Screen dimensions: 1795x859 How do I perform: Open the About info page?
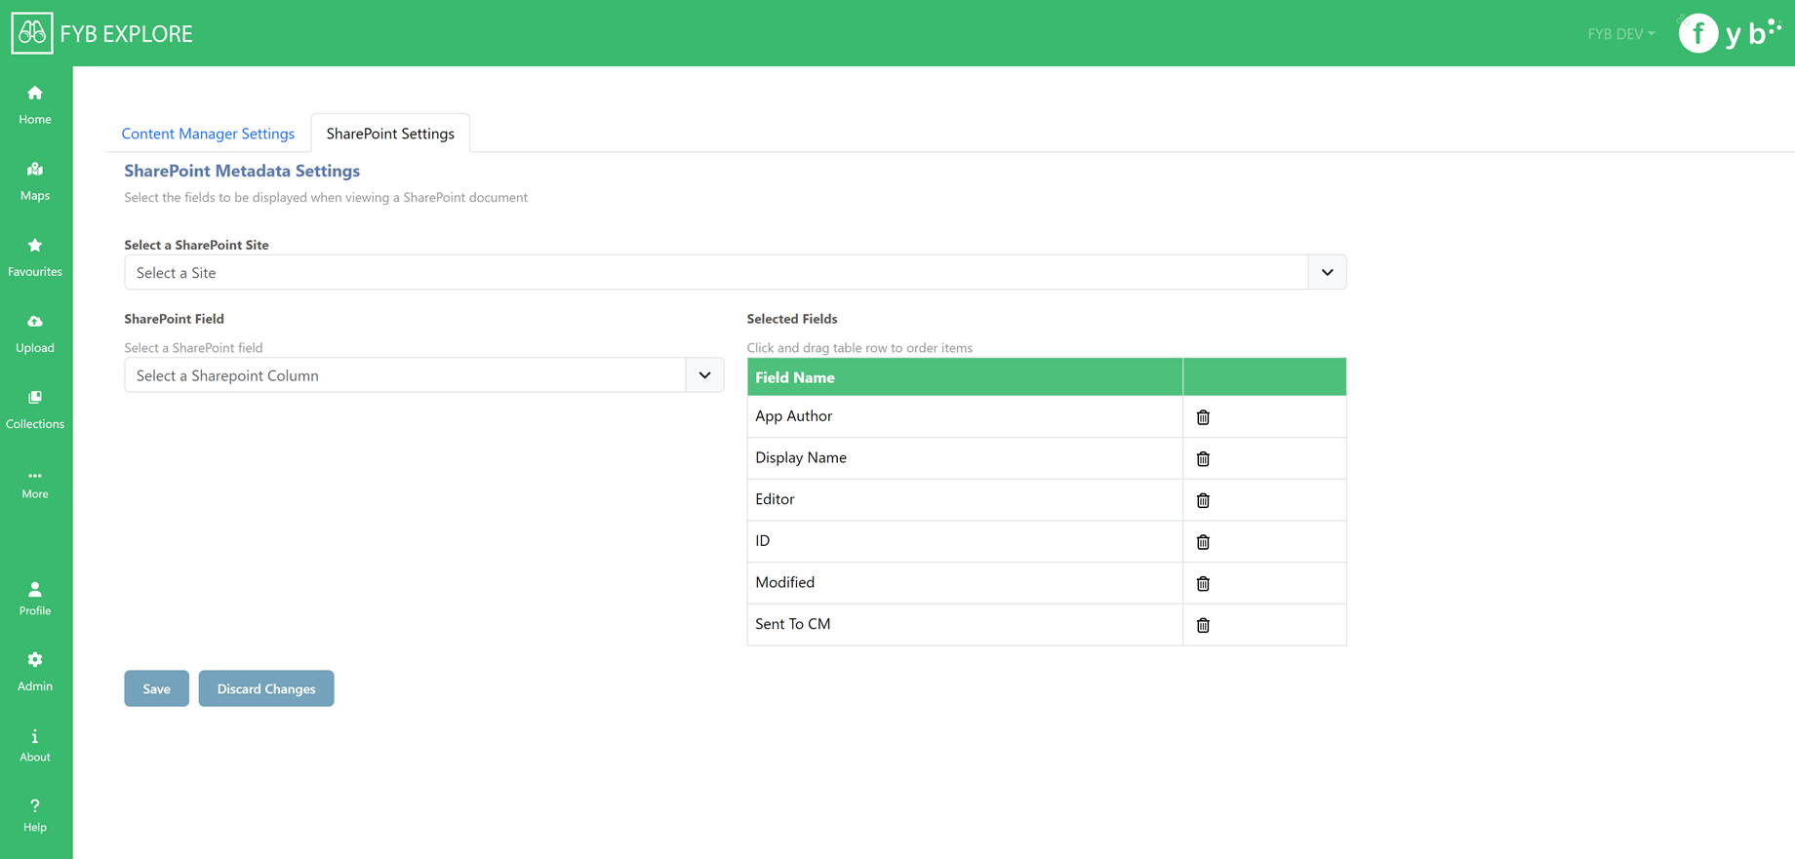pos(35,744)
